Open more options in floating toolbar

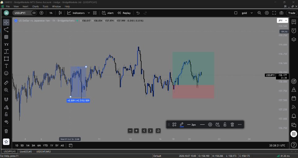pyautogui.click(x=240, y=125)
